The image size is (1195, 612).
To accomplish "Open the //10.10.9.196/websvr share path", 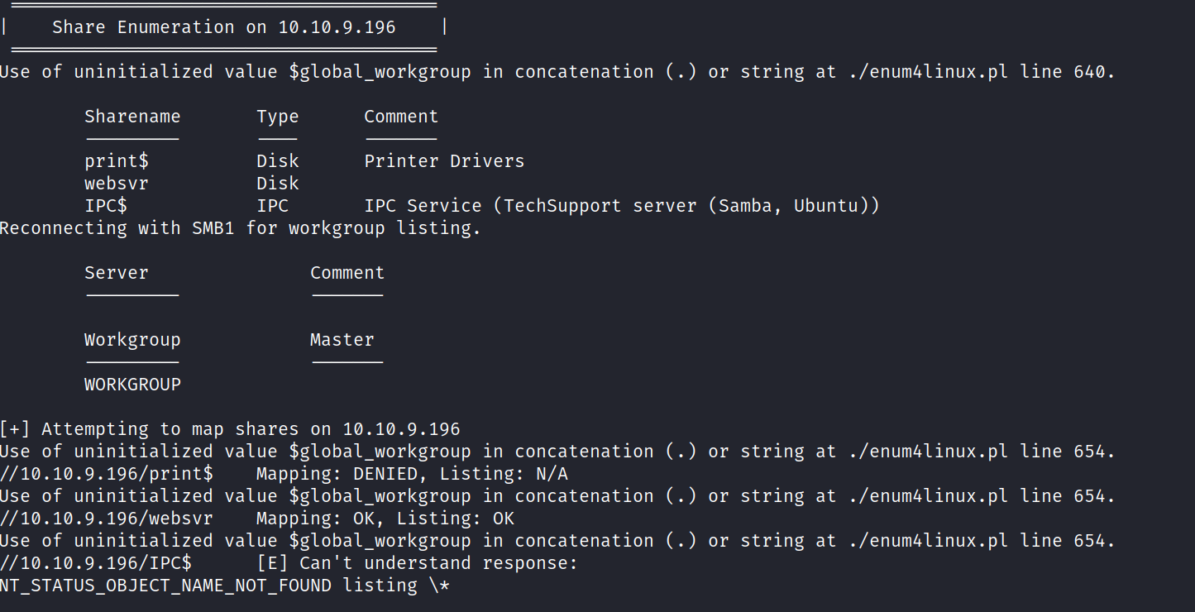I will (x=107, y=519).
